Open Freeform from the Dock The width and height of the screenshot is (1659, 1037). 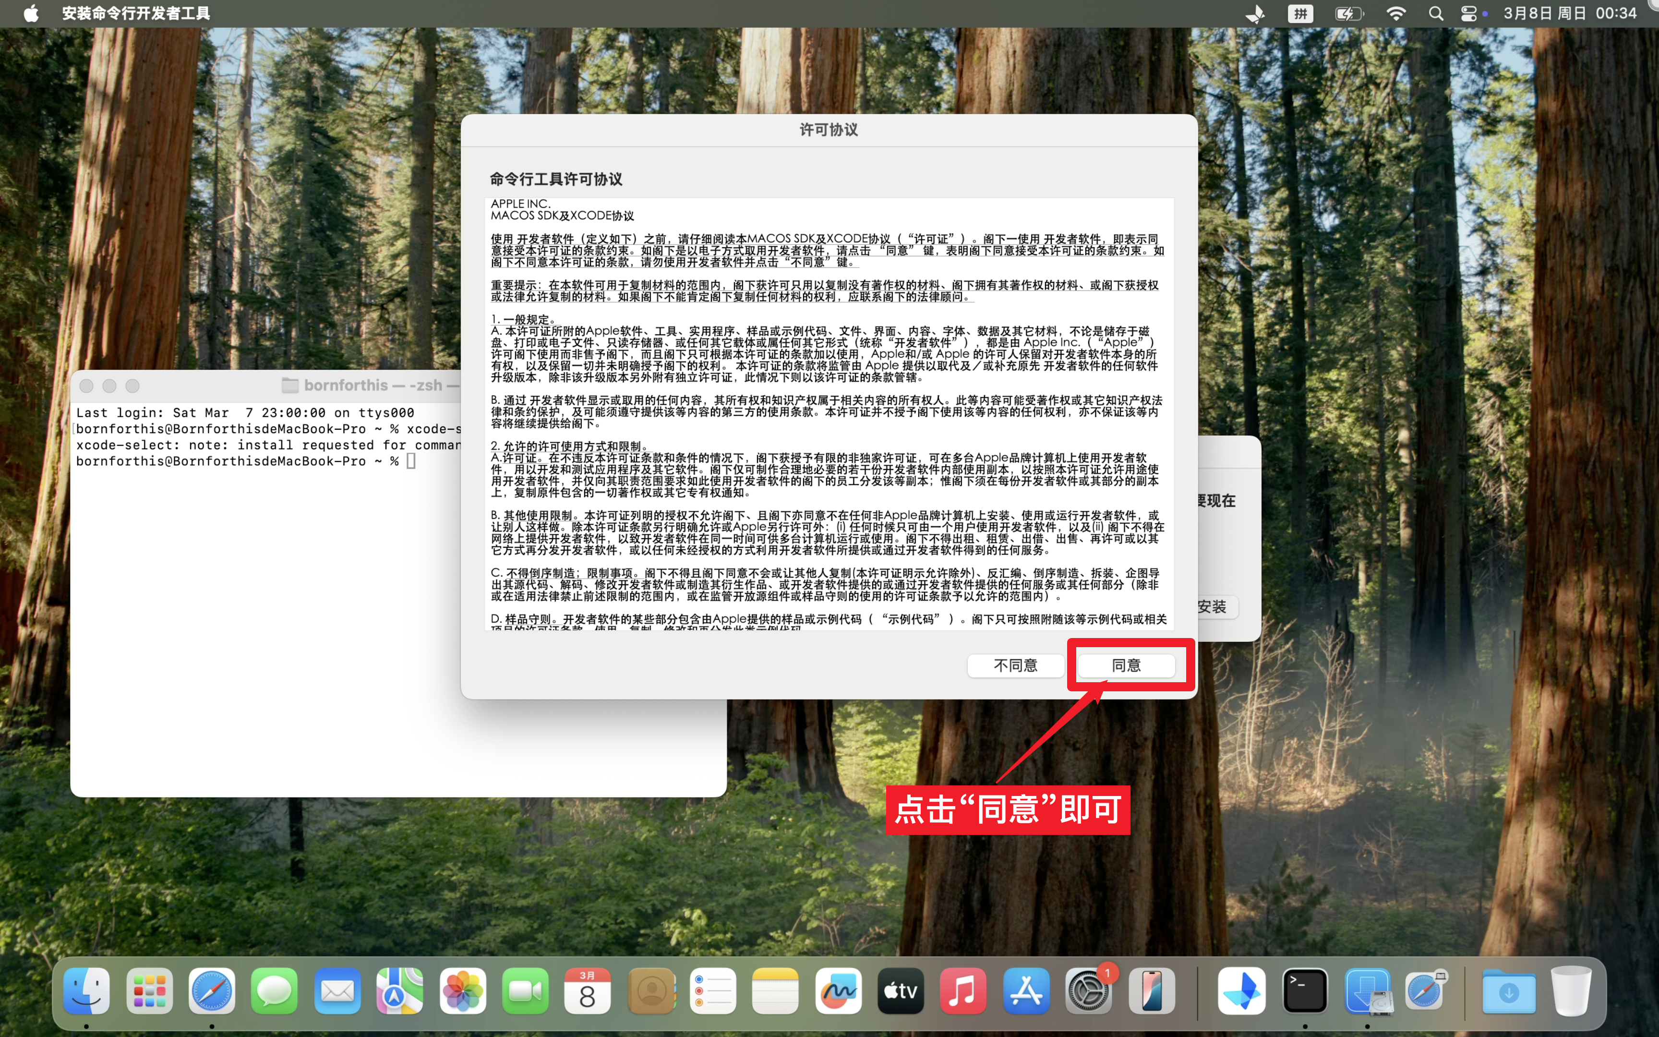click(839, 991)
